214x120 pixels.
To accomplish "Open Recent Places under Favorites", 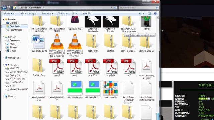I will pyautogui.click(x=16, y=30).
